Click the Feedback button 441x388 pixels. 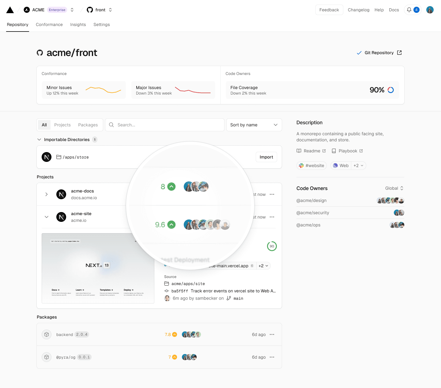(x=329, y=10)
